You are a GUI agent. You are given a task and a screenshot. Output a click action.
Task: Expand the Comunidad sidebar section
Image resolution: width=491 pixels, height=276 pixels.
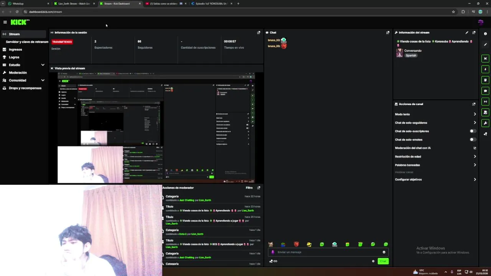[x=43, y=80]
